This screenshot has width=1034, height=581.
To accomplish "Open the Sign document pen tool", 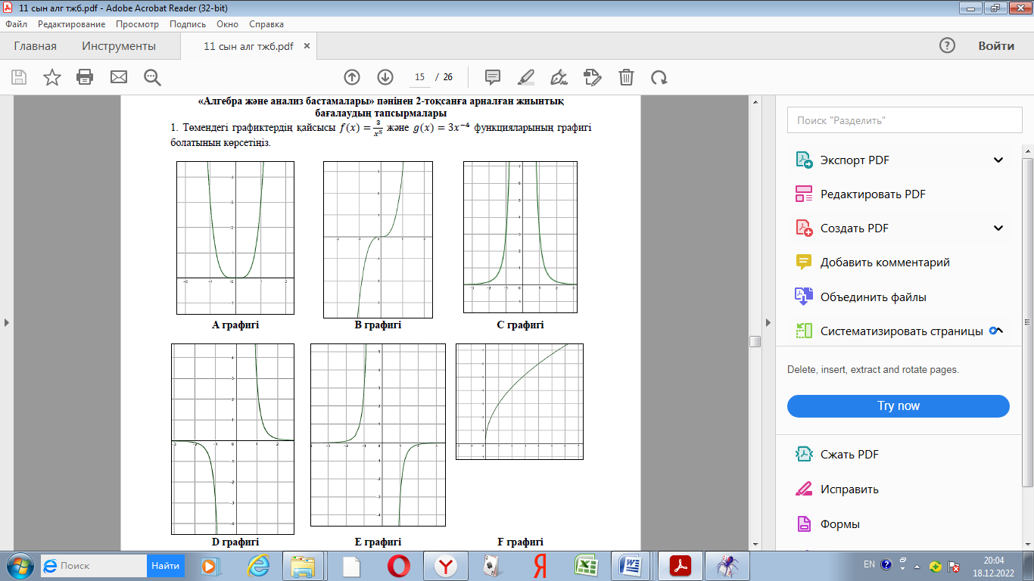I will (x=559, y=76).
